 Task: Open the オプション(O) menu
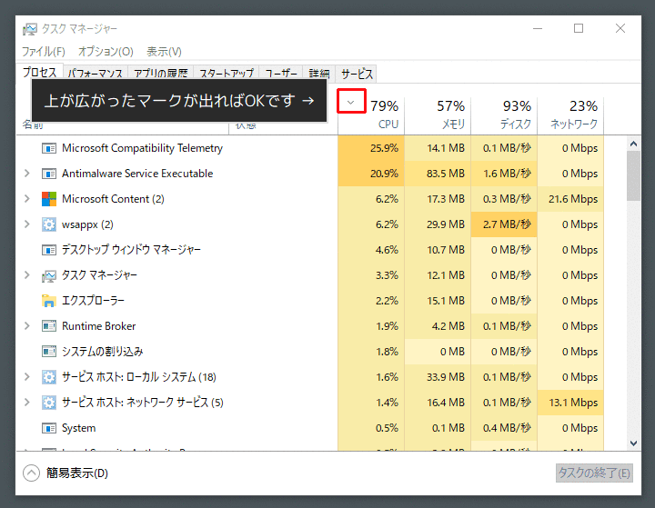(106, 52)
